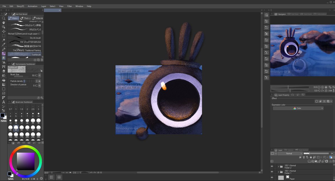Select the rectangular Selection area tool
Screen dimensions: 335x181
point(4,36)
